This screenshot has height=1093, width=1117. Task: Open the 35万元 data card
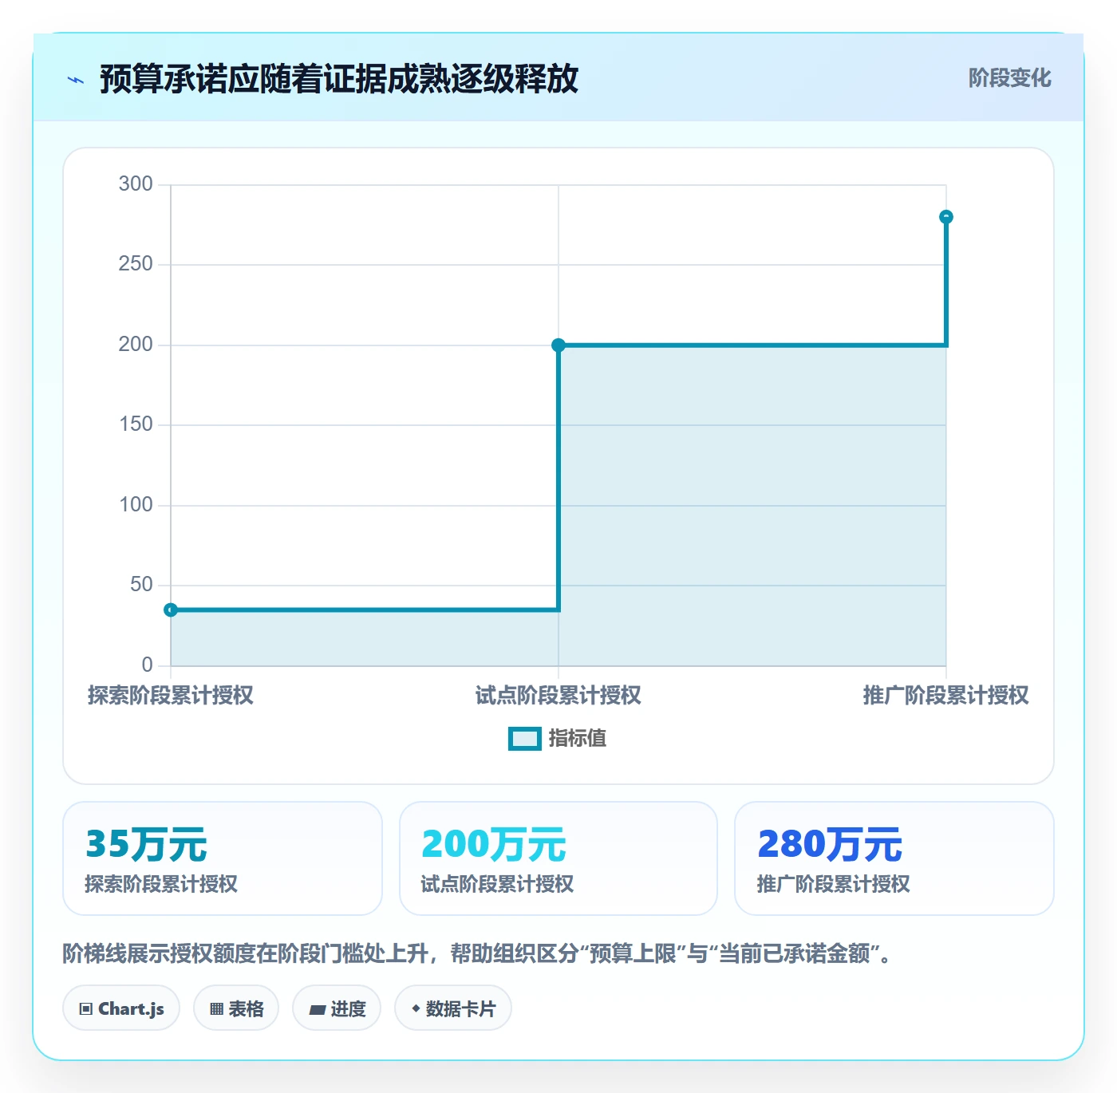point(223,858)
